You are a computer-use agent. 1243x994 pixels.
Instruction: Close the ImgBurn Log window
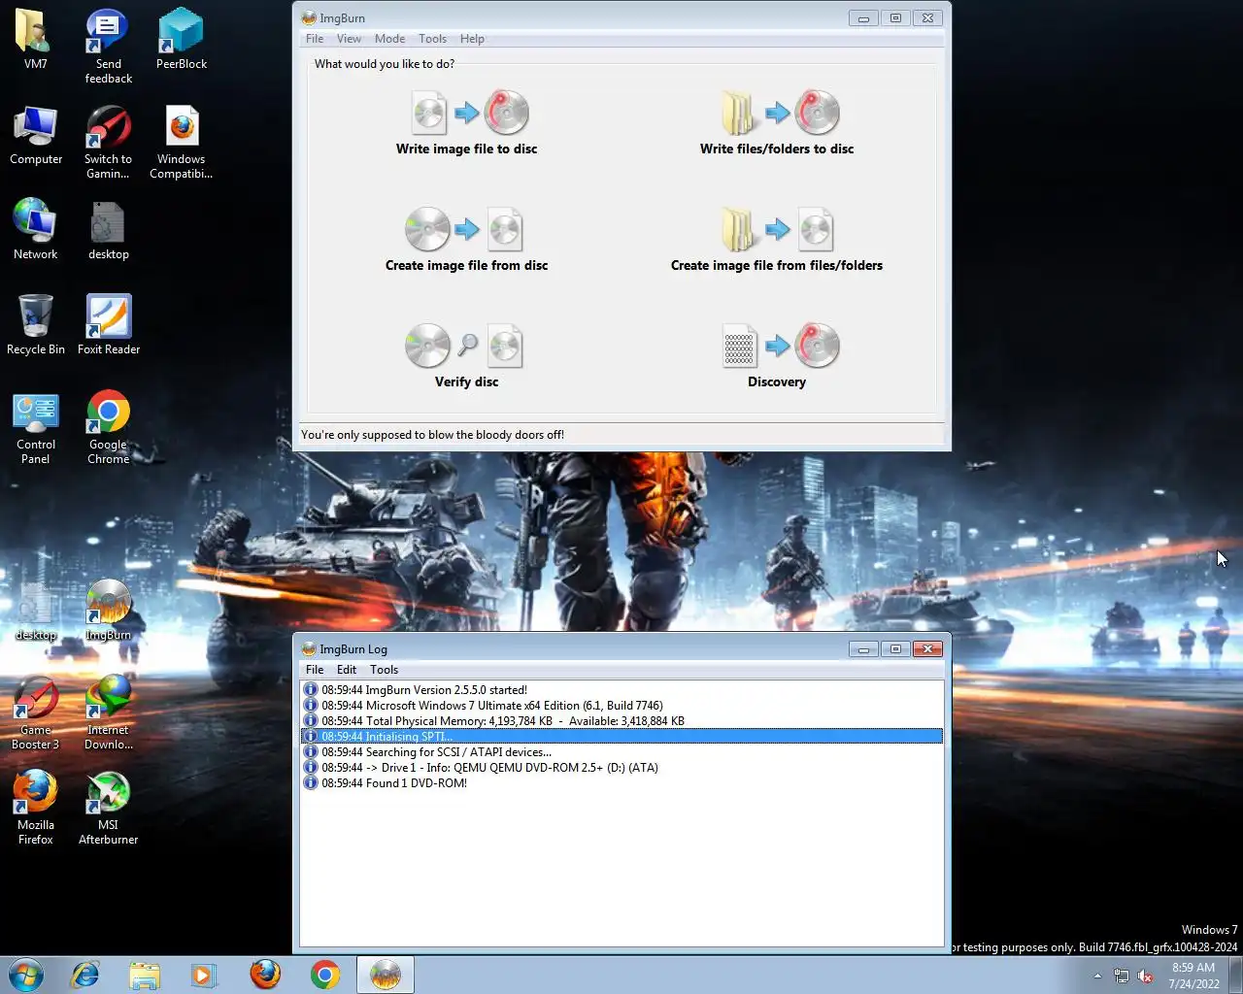927,649
